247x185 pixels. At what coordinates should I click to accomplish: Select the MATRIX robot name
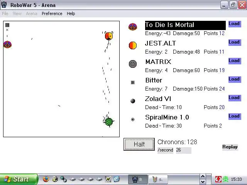click(x=158, y=62)
